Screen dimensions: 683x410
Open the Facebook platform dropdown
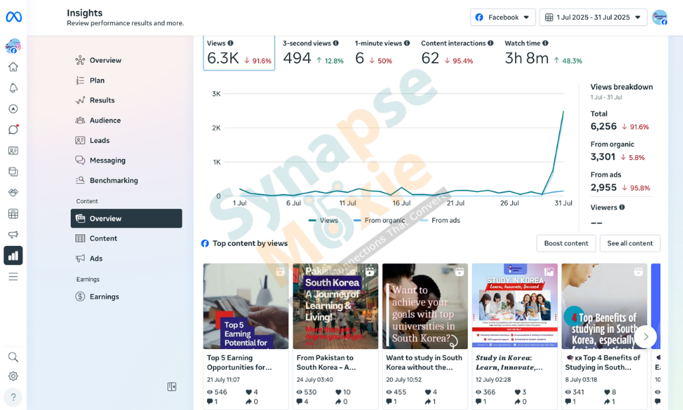(x=503, y=17)
